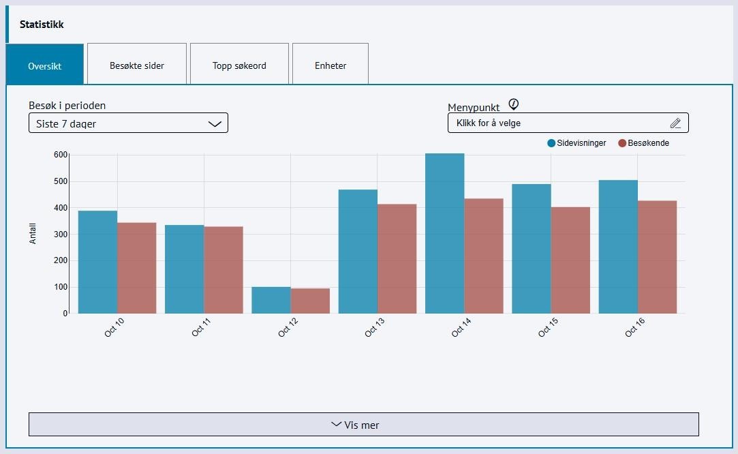The height and width of the screenshot is (454, 738).
Task: Click the blue Sidevisninger legend color dot
Action: [551, 143]
